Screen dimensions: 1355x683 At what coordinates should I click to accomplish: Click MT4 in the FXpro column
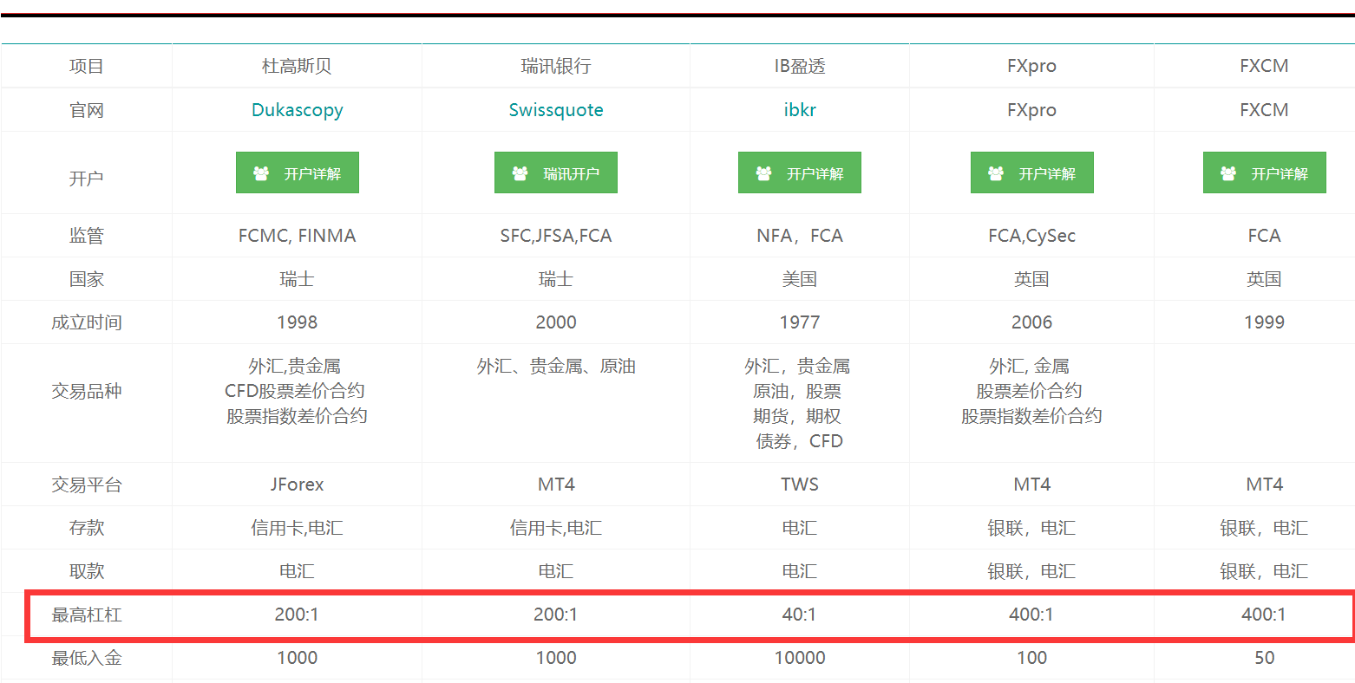click(1031, 485)
